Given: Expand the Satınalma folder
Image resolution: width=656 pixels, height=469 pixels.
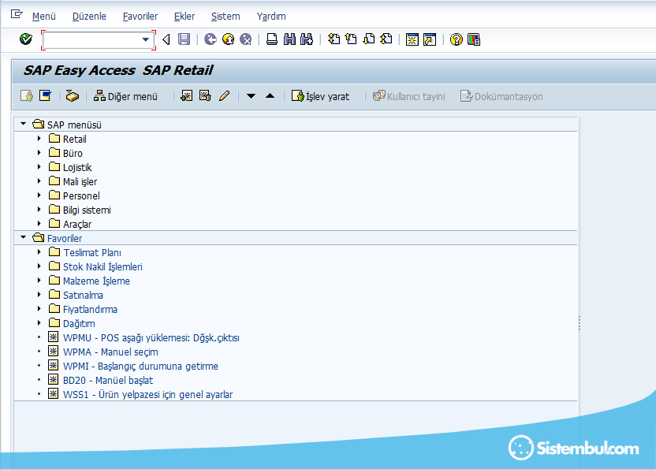Looking at the screenshot, I should pyautogui.click(x=39, y=295).
